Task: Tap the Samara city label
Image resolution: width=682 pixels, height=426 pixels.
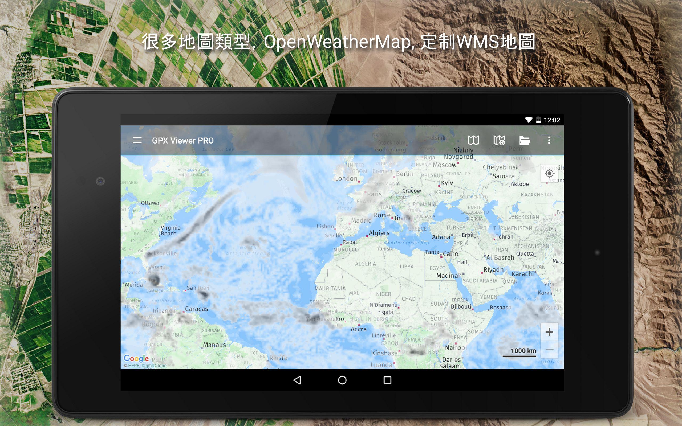Action: (503, 176)
